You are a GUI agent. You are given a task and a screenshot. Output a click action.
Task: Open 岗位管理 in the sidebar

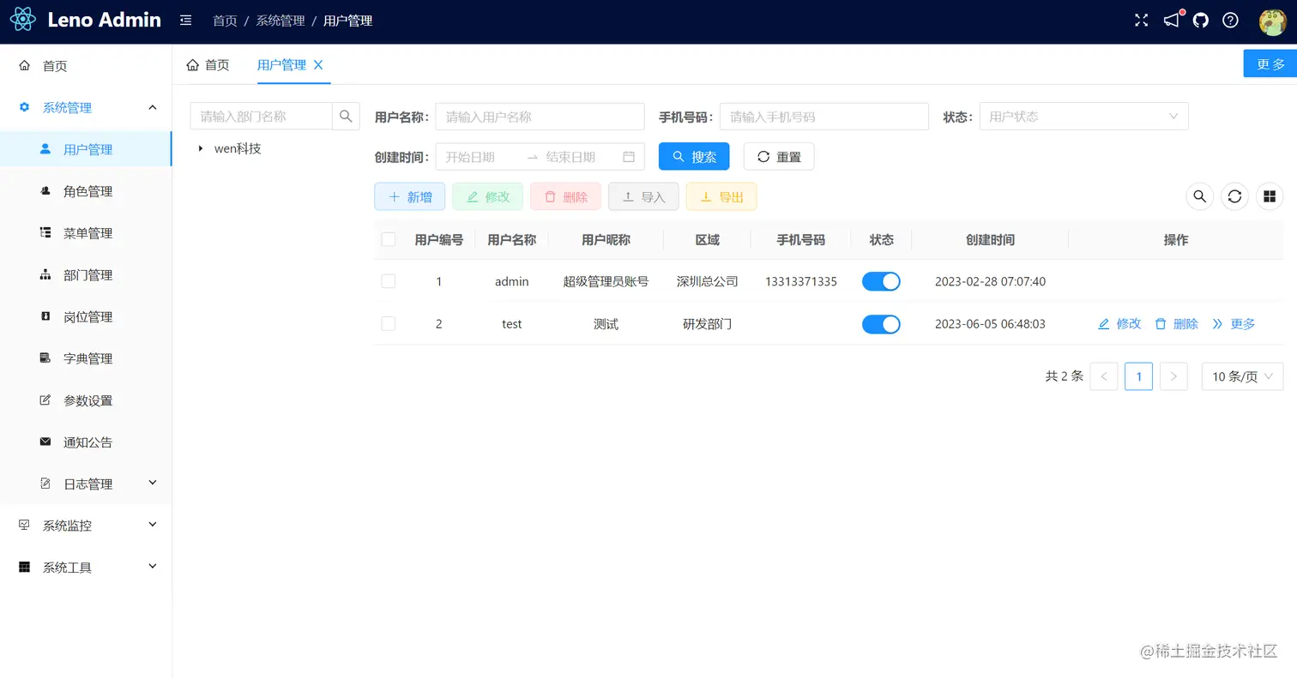(x=86, y=317)
